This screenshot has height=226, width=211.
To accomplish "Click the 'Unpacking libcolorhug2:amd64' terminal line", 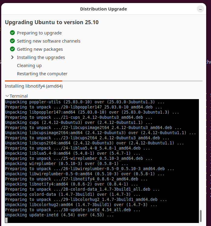I will click(81, 205).
